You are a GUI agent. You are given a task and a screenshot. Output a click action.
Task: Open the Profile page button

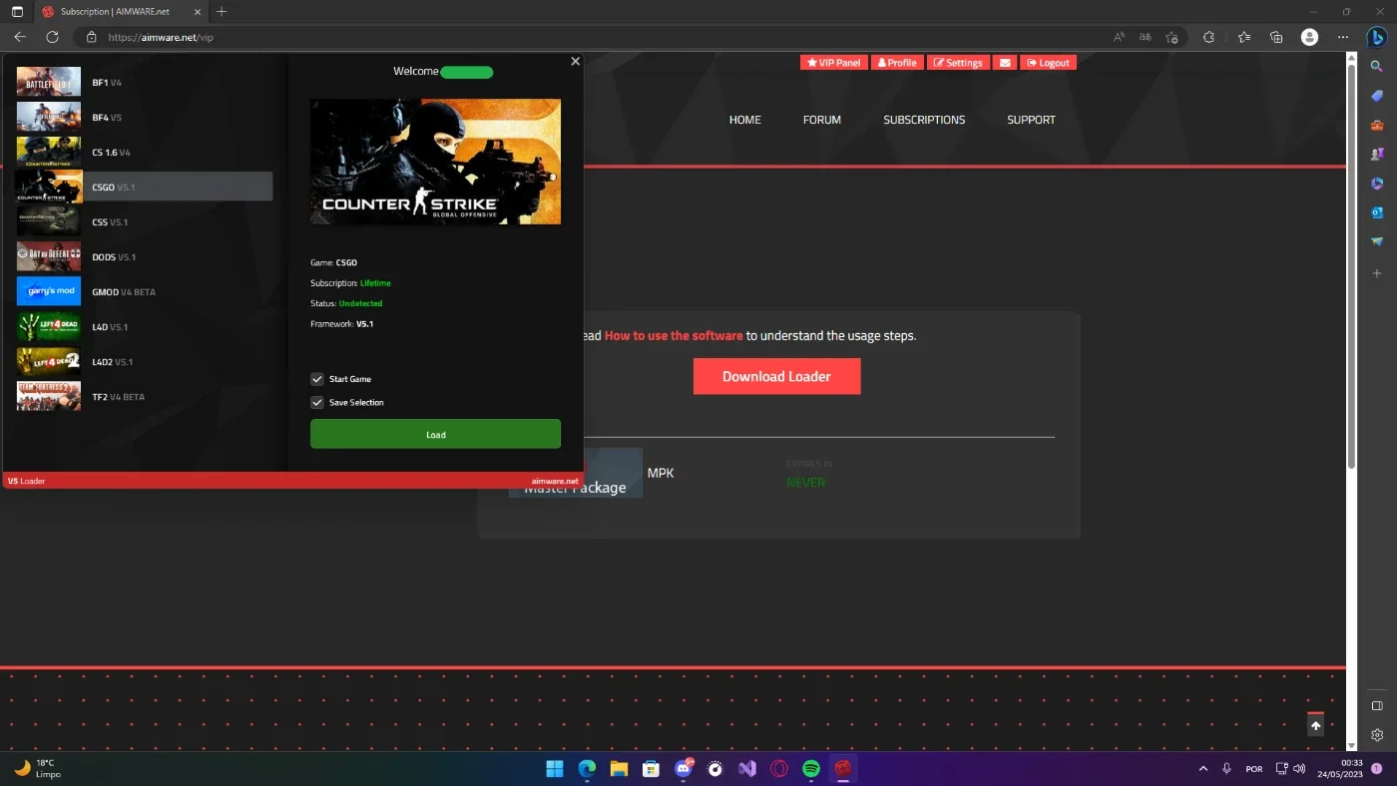897,62
